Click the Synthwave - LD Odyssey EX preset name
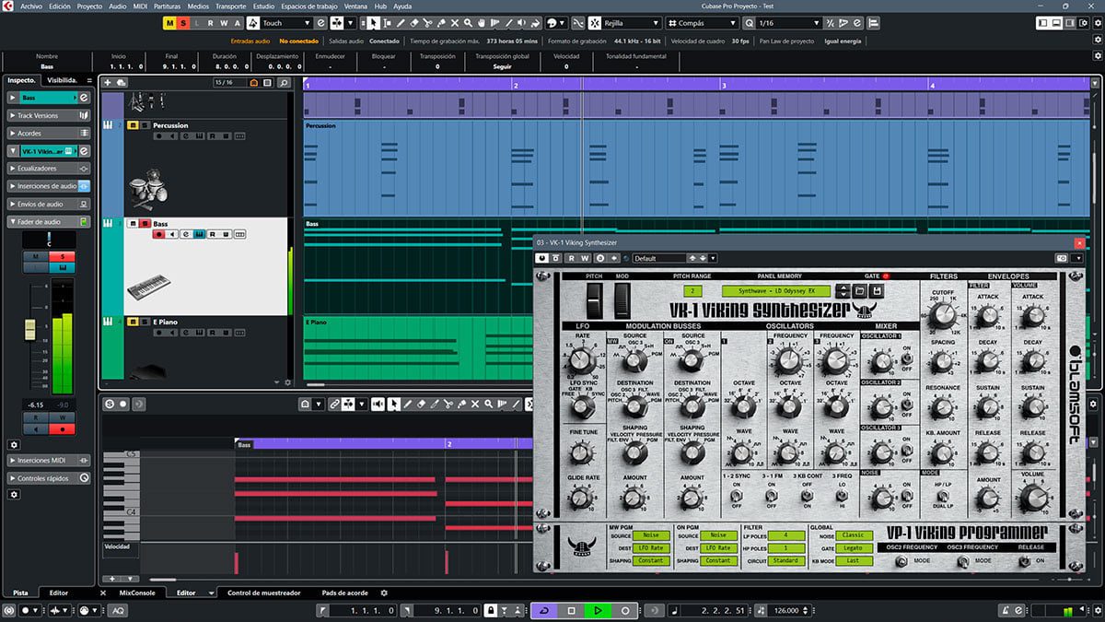 [775, 291]
